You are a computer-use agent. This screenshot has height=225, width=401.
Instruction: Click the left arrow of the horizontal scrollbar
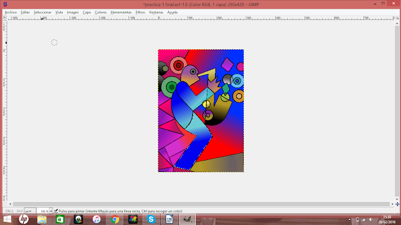point(10,204)
